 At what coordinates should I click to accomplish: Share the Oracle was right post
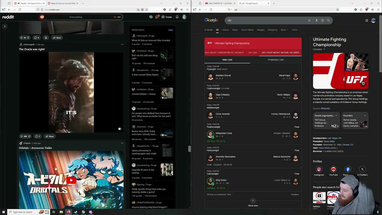(50, 136)
